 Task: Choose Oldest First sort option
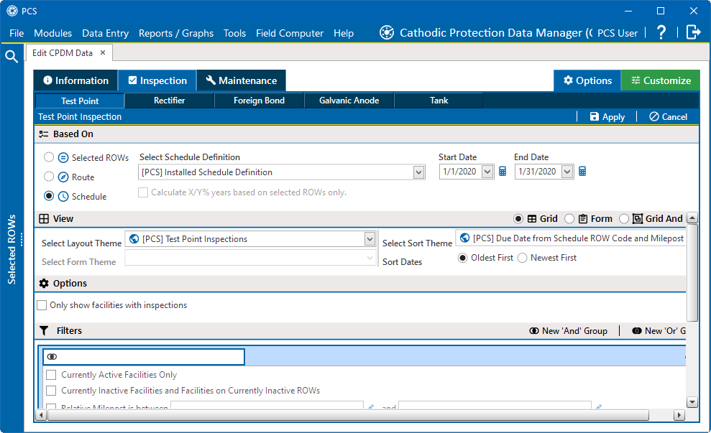462,258
